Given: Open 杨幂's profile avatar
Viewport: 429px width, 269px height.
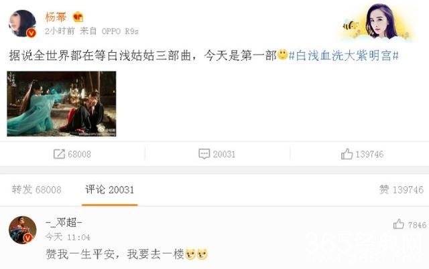Looking at the screenshot, I should [22, 23].
